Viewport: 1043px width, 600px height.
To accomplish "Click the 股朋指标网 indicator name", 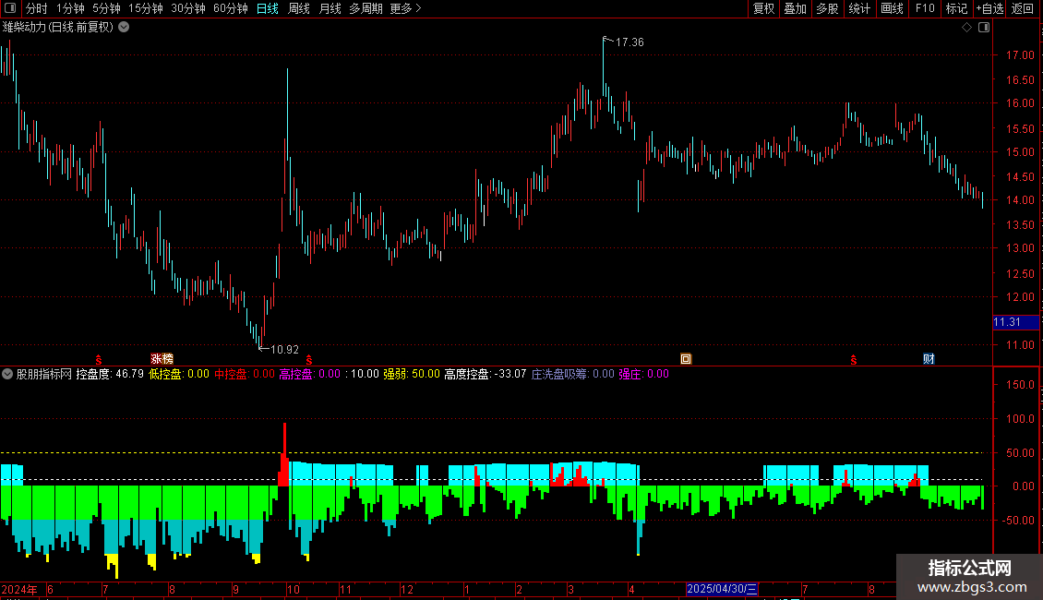I will tap(44, 374).
